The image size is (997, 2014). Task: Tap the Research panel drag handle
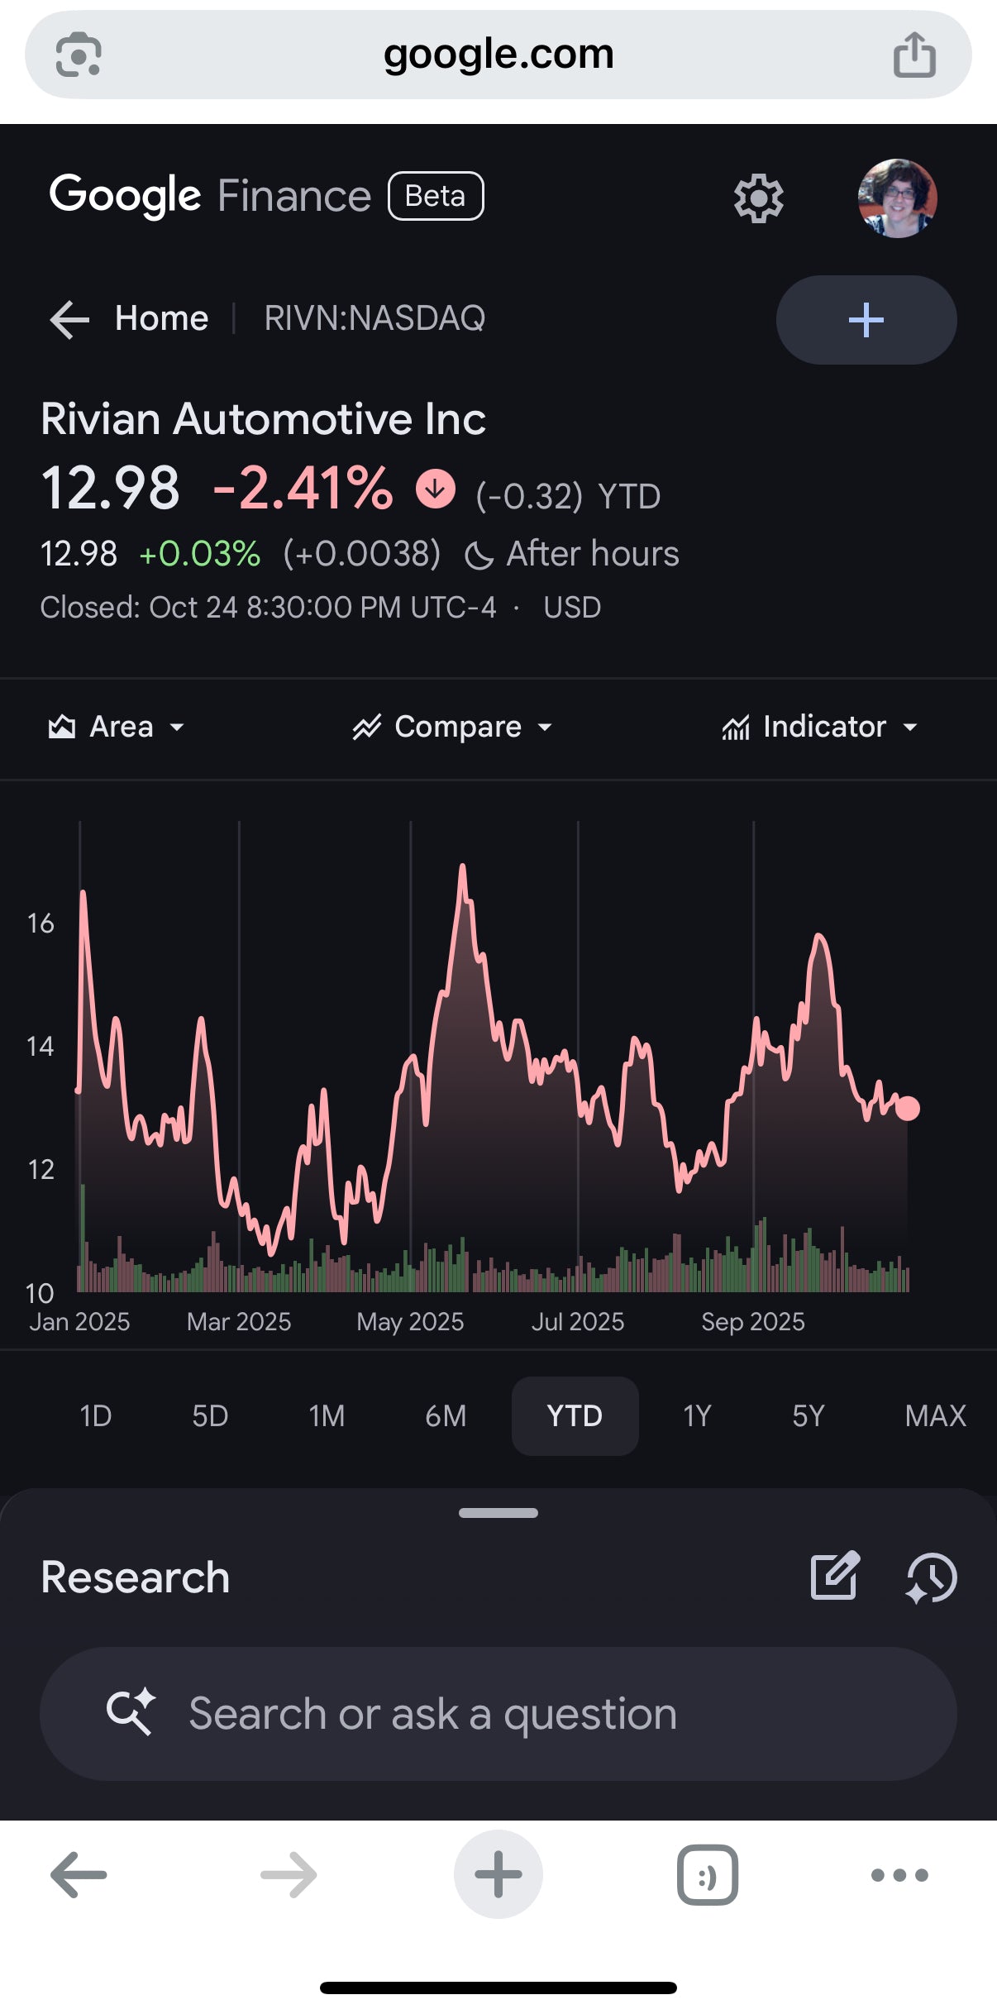click(x=498, y=1513)
